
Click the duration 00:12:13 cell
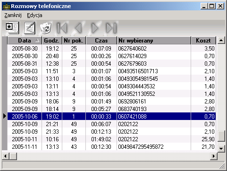[101, 131]
